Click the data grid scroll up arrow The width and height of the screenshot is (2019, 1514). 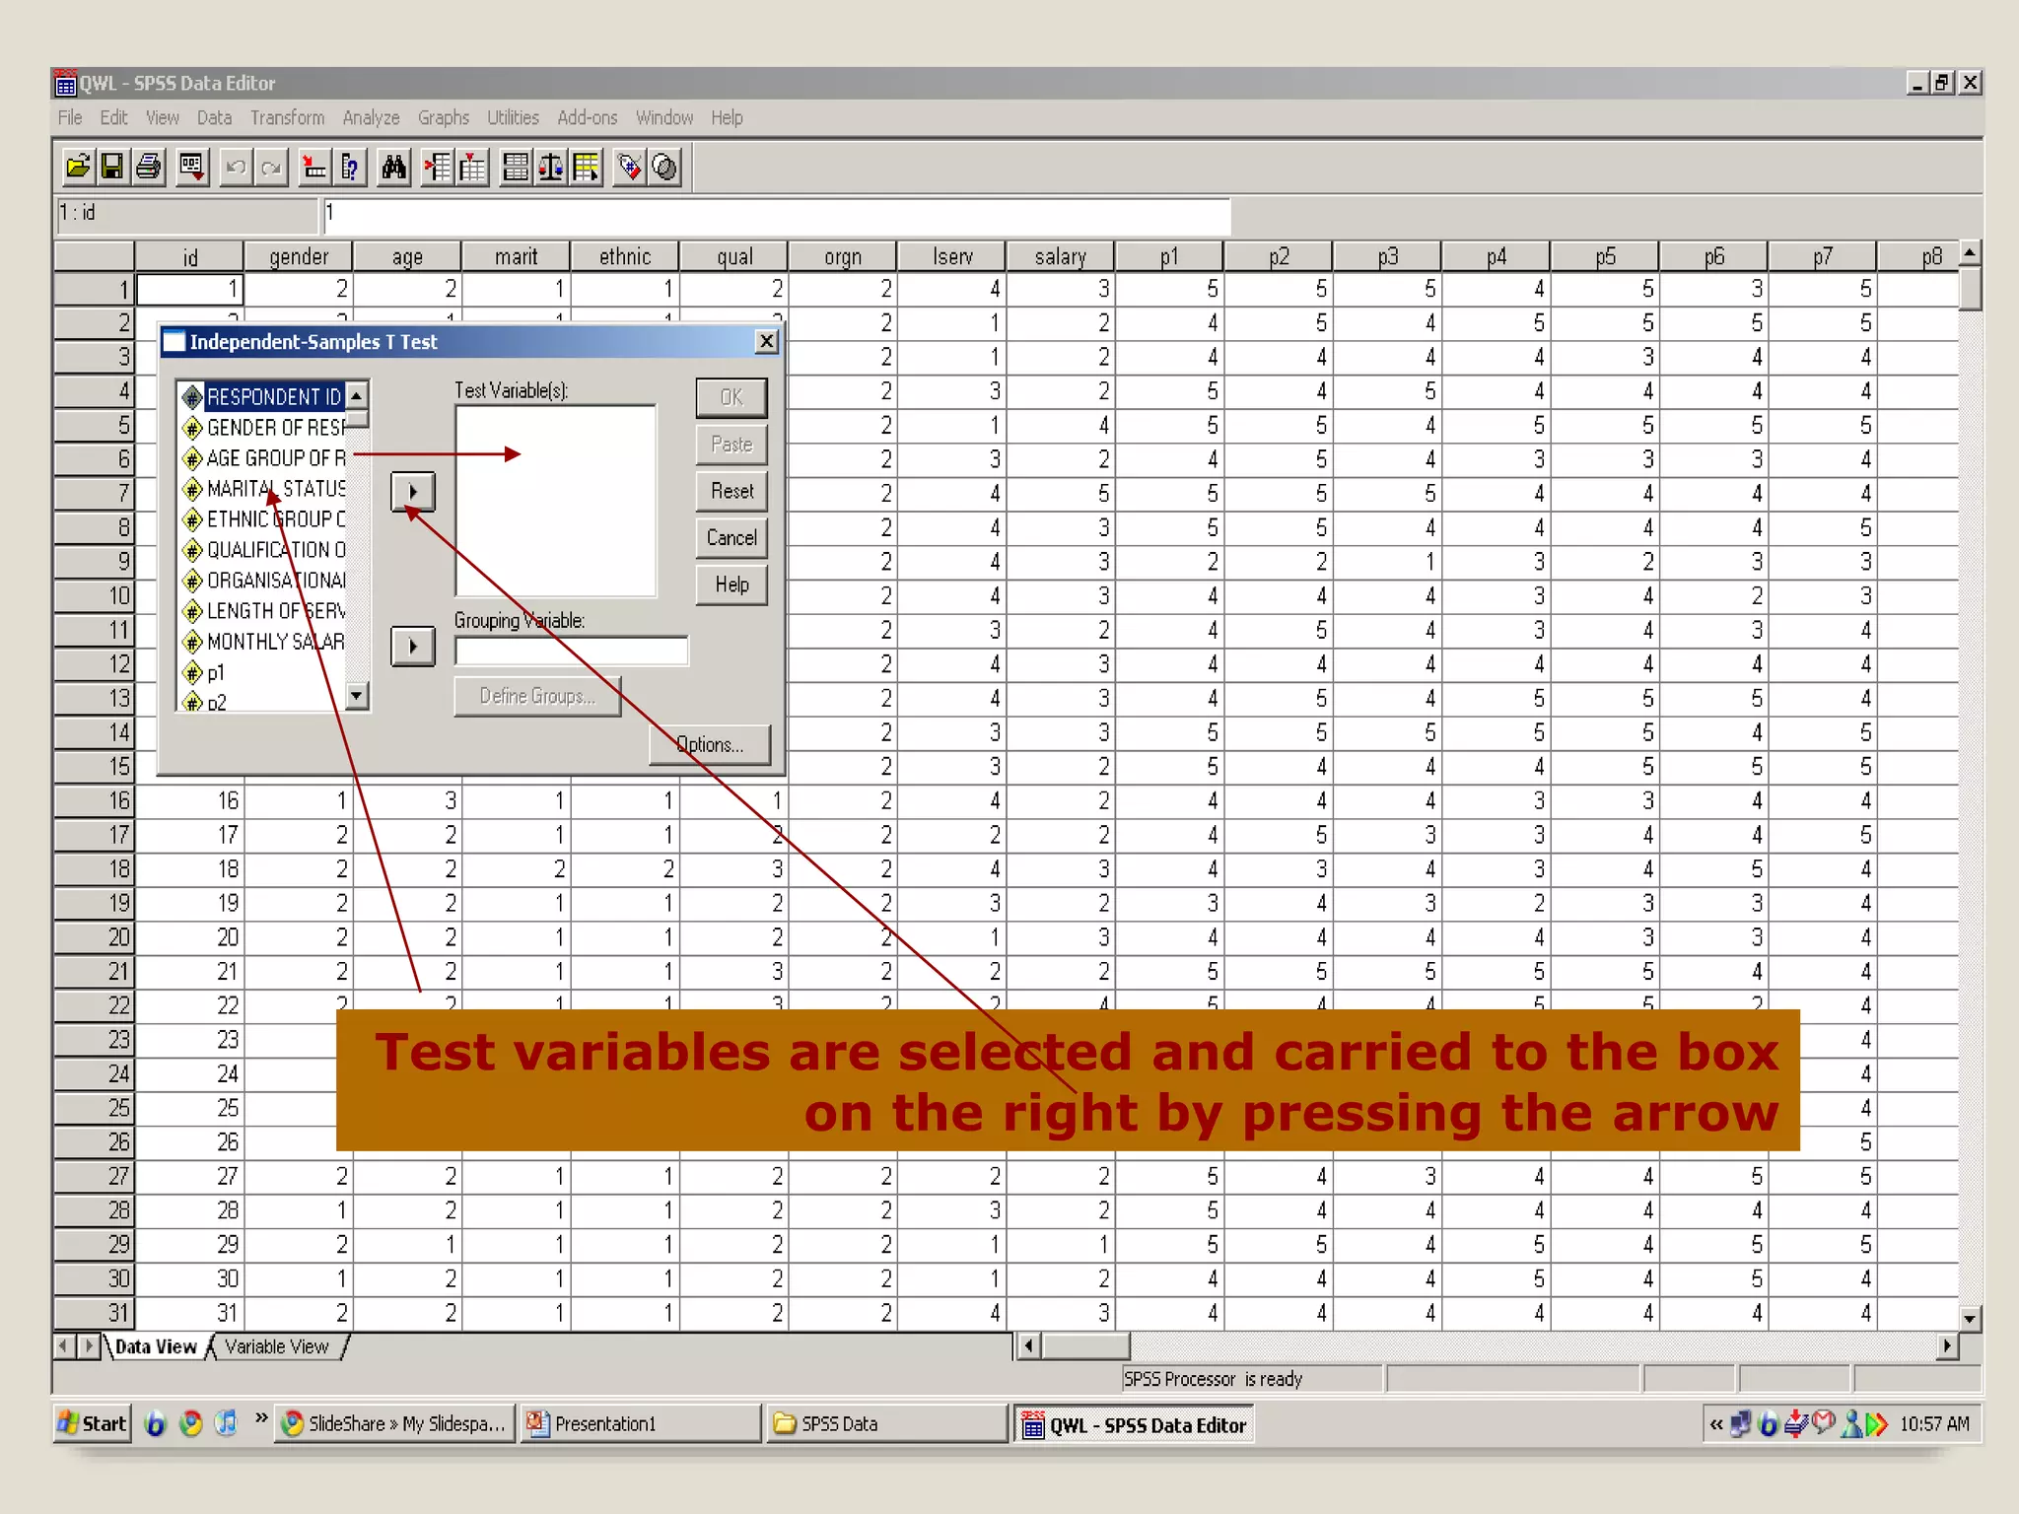(1969, 253)
